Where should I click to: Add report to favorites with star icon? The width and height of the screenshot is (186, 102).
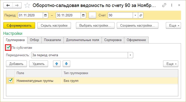coord(27,5)
